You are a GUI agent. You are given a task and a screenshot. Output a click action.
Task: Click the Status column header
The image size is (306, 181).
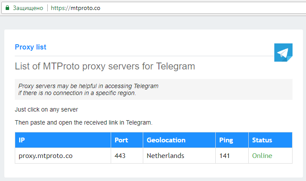click(x=270, y=140)
